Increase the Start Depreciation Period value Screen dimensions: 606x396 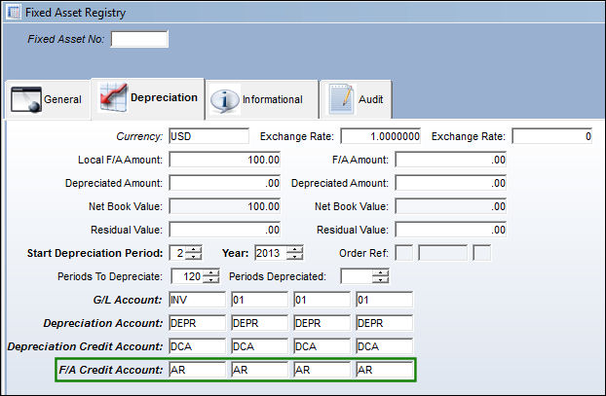(x=193, y=249)
